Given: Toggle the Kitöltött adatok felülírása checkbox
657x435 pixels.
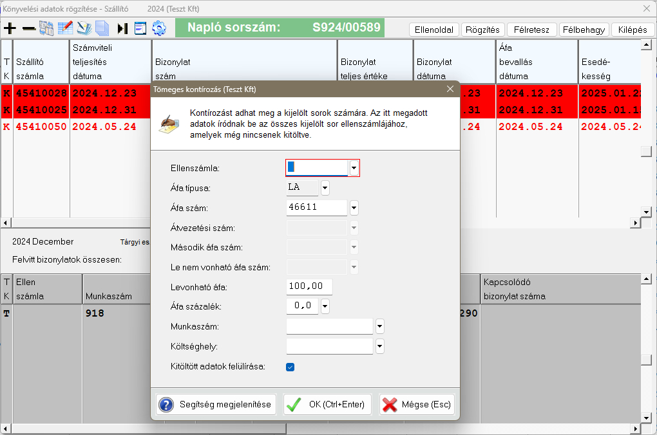Looking at the screenshot, I should tap(290, 367).
